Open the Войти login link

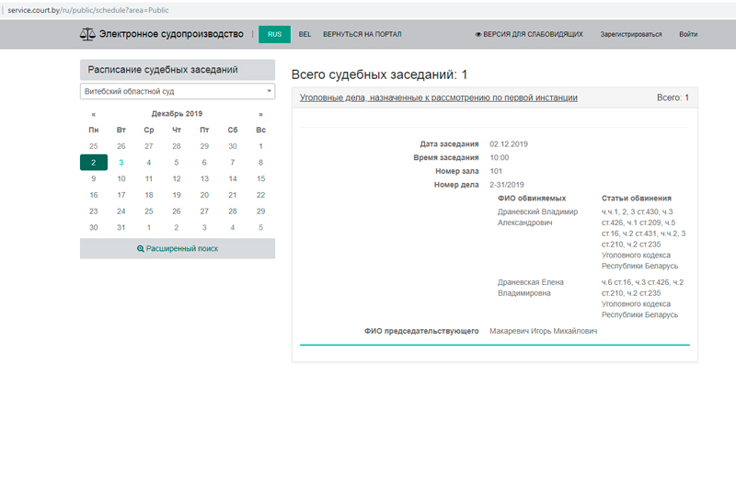coord(687,35)
